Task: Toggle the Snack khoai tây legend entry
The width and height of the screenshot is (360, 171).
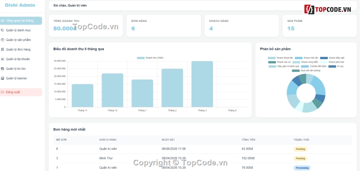Action: click(x=280, y=58)
